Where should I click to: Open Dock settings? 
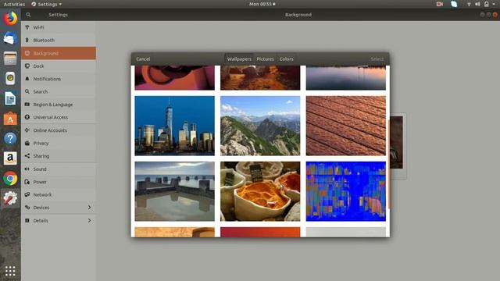click(59, 66)
